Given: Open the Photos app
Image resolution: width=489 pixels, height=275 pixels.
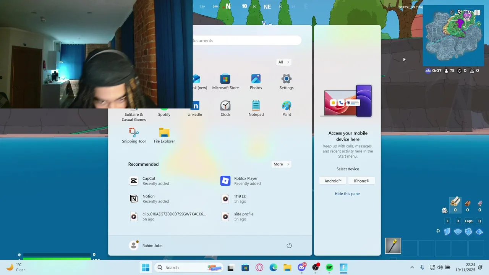Looking at the screenshot, I should [x=256, y=82].
